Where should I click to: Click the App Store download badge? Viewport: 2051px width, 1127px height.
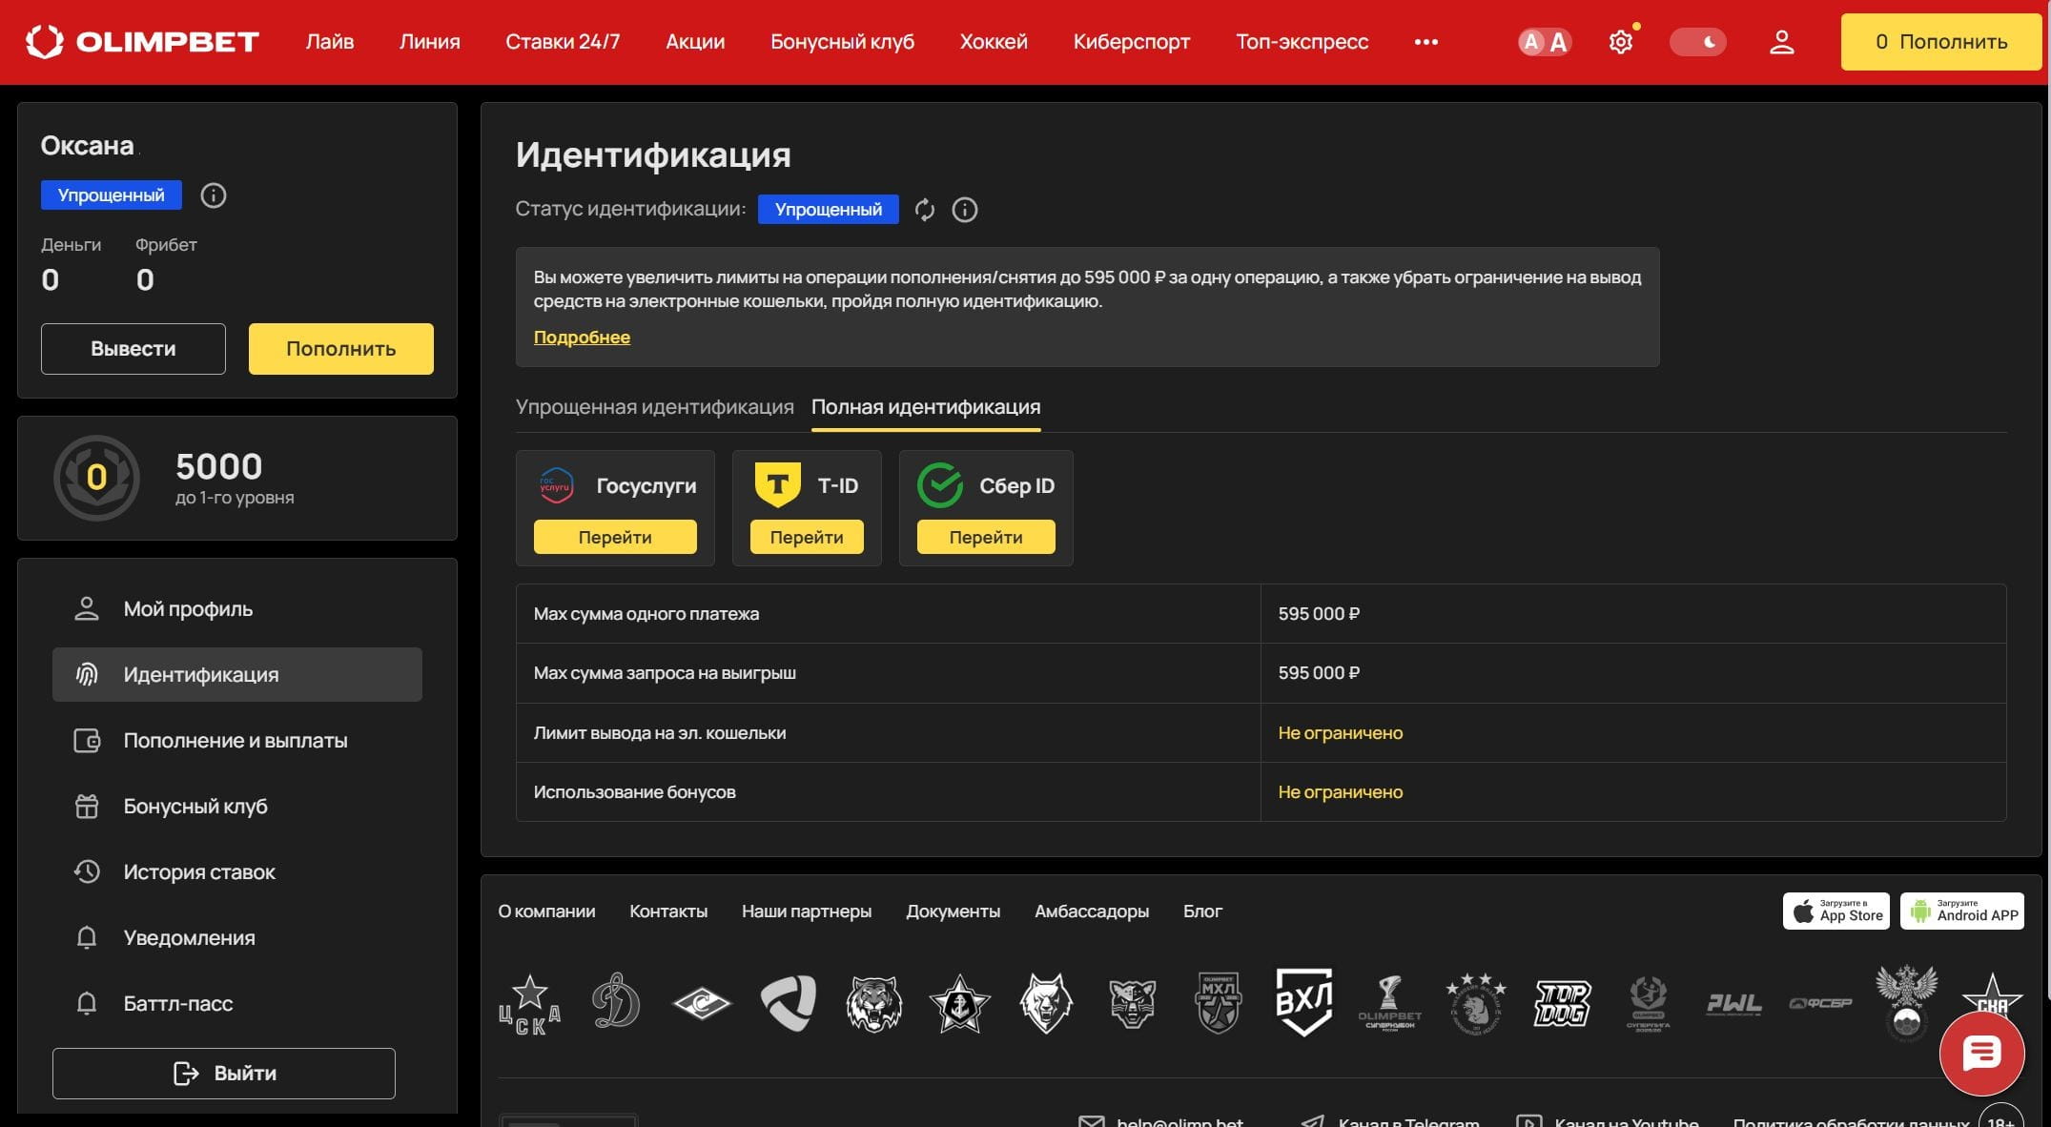[x=1836, y=912]
